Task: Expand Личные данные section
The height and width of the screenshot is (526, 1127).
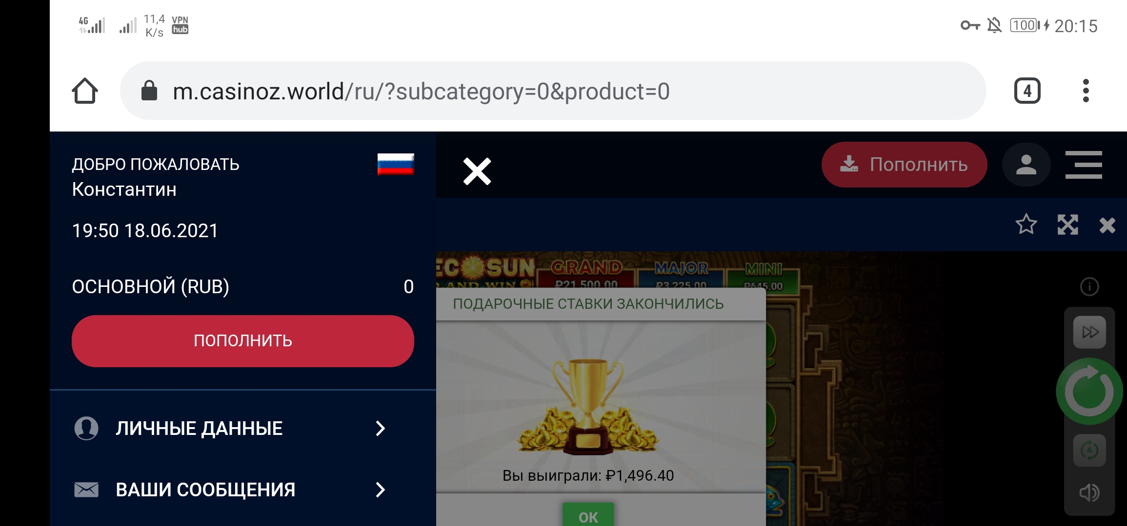Action: (x=381, y=428)
